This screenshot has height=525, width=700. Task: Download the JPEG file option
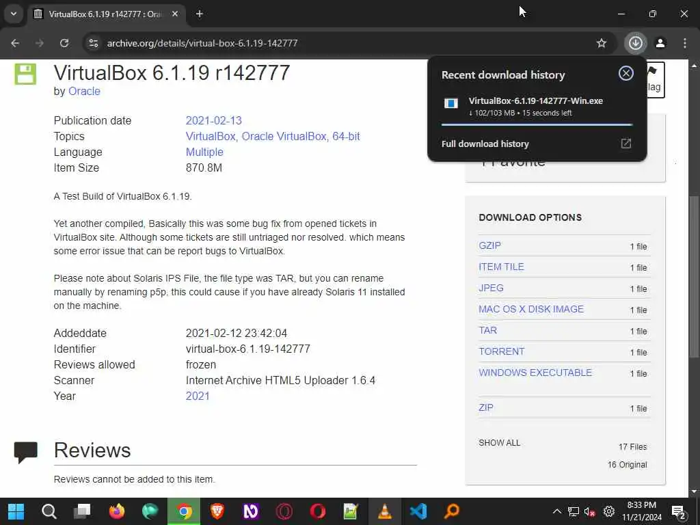pyautogui.click(x=491, y=288)
